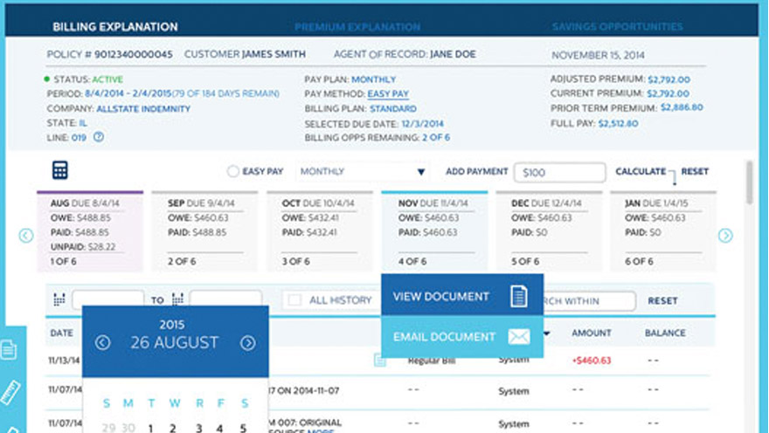This screenshot has height=433, width=769.
Task: Check the All History checkbox
Action: point(294,300)
